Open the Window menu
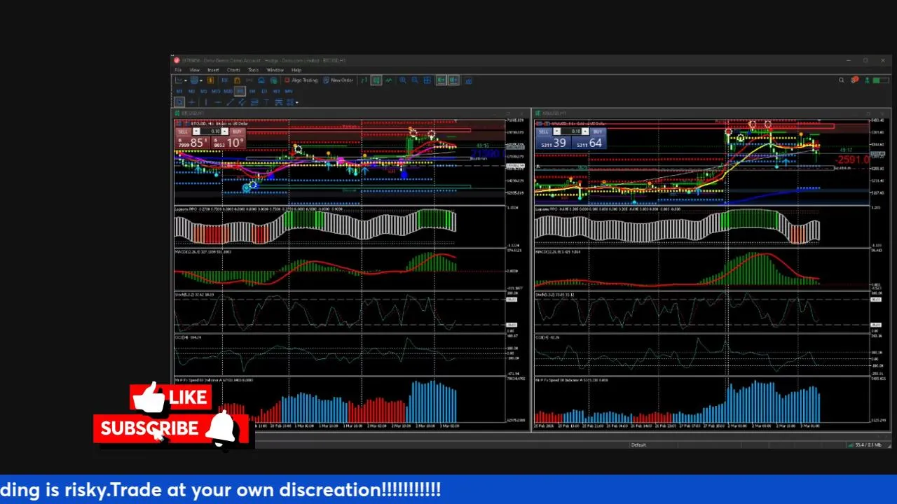This screenshot has height=504, width=897. pyautogui.click(x=275, y=70)
